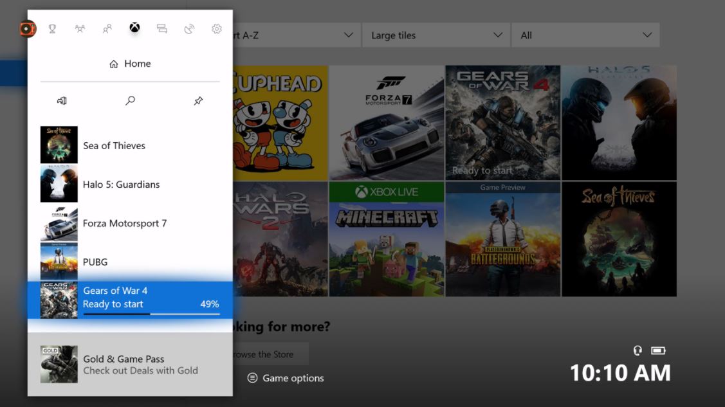Launch Halo 5: Guardians from recent list
This screenshot has height=407, width=725.
[x=130, y=184]
